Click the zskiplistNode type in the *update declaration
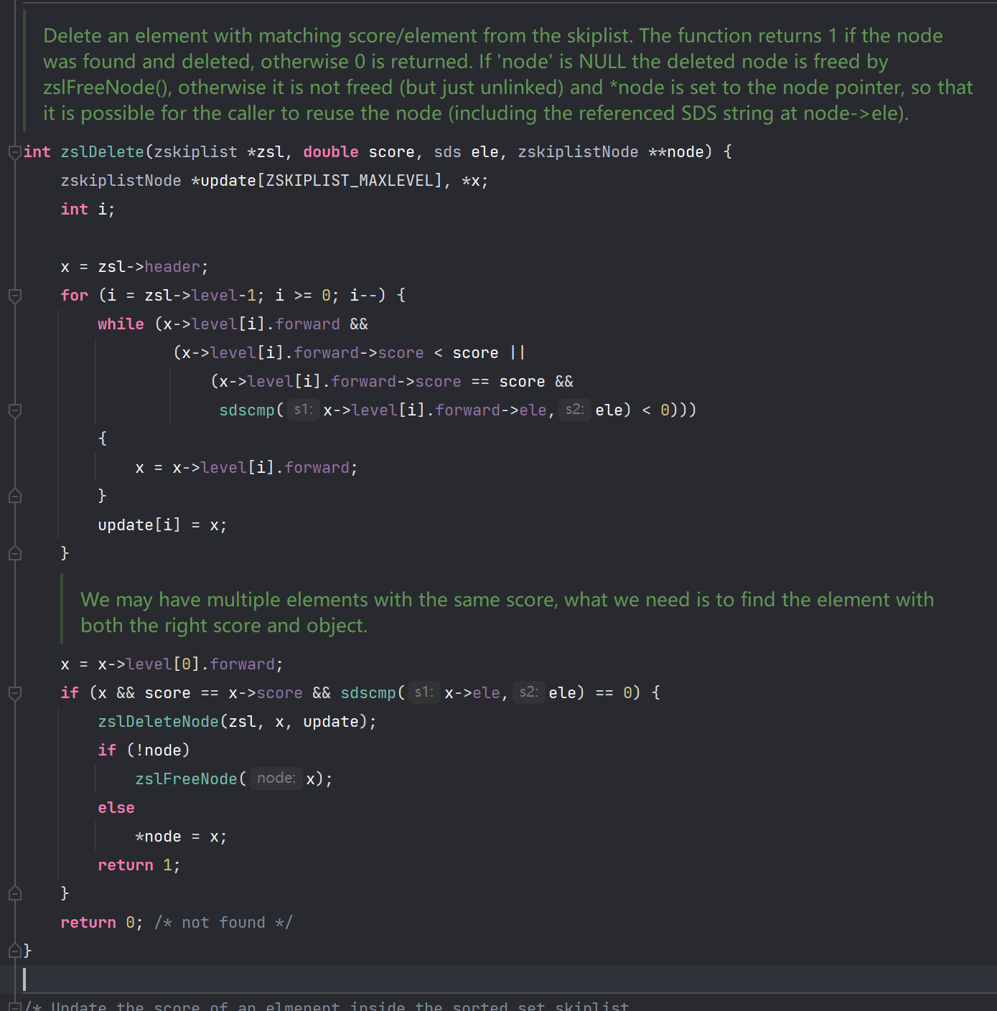The width and height of the screenshot is (997, 1011). point(121,181)
